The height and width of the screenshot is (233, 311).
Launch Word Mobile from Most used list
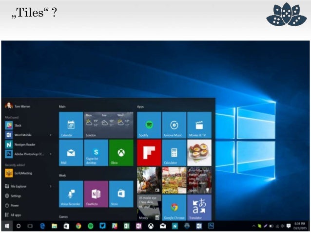click(19, 135)
